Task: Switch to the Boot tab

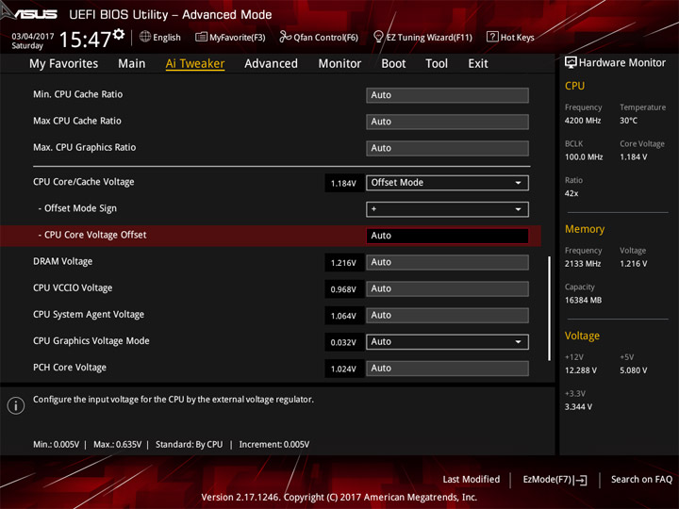Action: click(x=393, y=64)
